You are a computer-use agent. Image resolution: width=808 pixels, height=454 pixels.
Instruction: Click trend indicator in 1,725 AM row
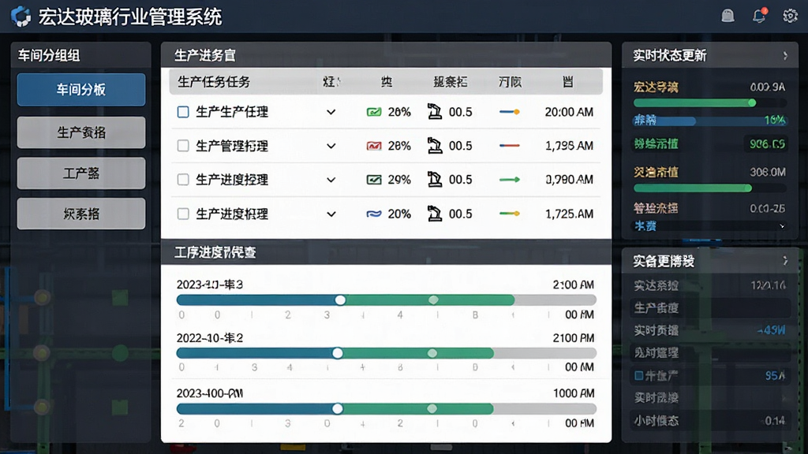(x=509, y=214)
